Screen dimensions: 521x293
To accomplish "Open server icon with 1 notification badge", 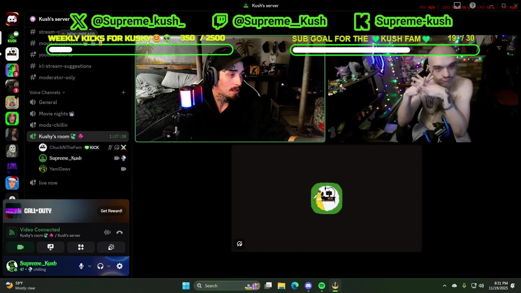I will point(12,86).
